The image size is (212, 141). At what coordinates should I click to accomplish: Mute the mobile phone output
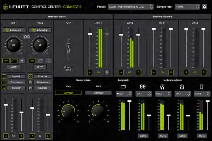(x=202, y=136)
